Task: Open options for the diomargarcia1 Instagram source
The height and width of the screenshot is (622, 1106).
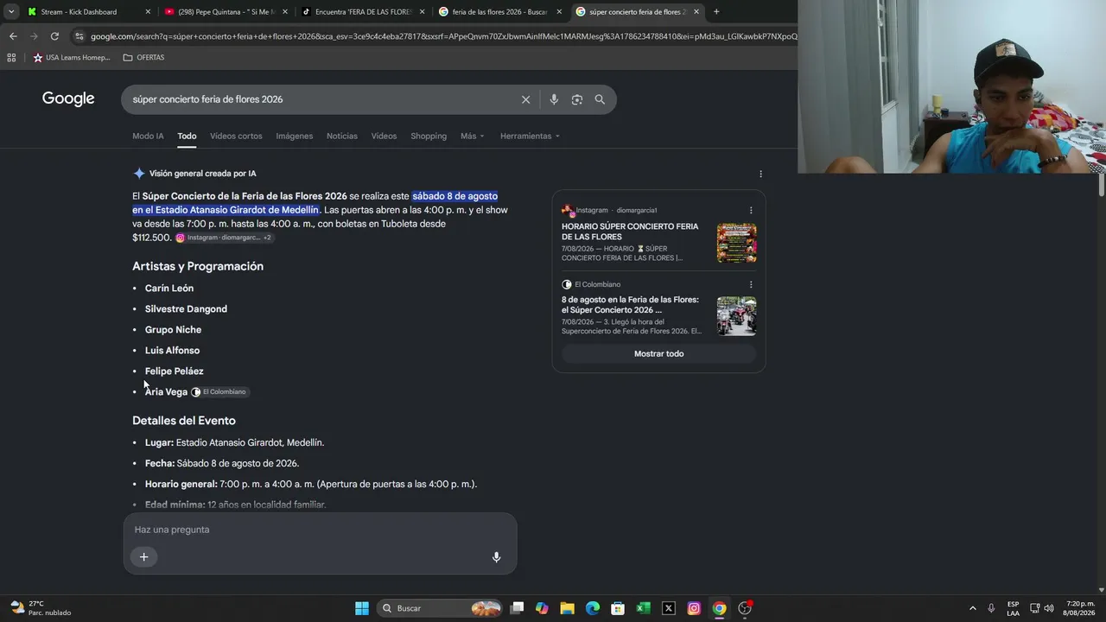Action: 751,210
